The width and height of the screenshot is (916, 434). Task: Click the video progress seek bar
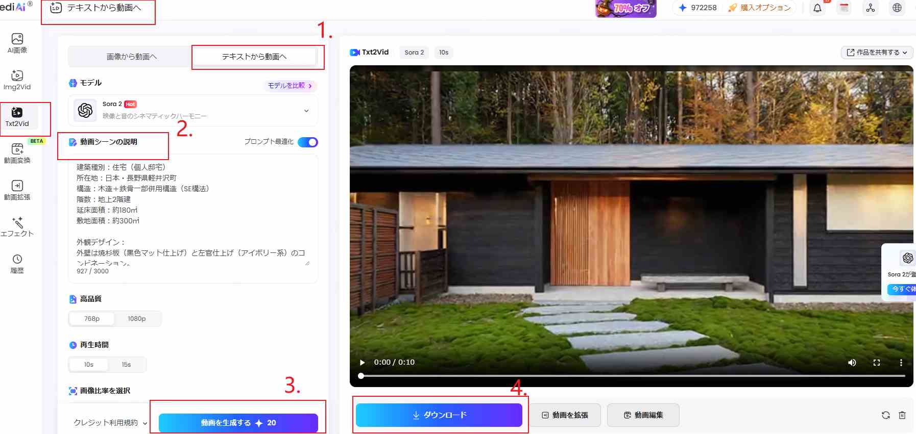click(x=633, y=376)
